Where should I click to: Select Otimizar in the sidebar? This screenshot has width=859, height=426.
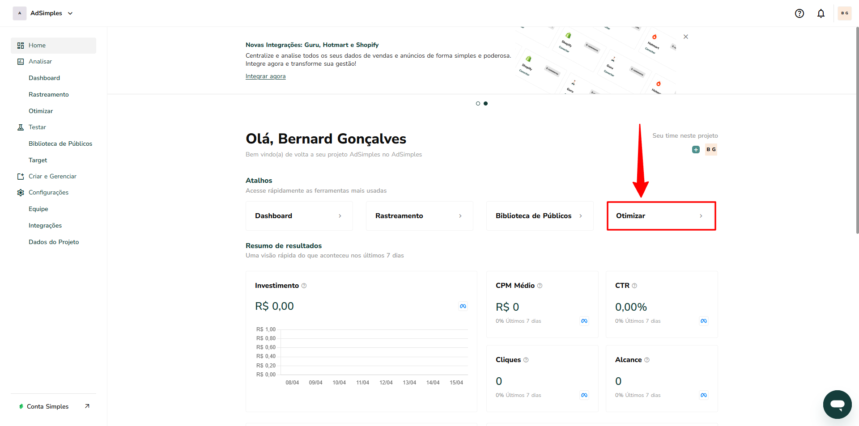click(x=41, y=111)
